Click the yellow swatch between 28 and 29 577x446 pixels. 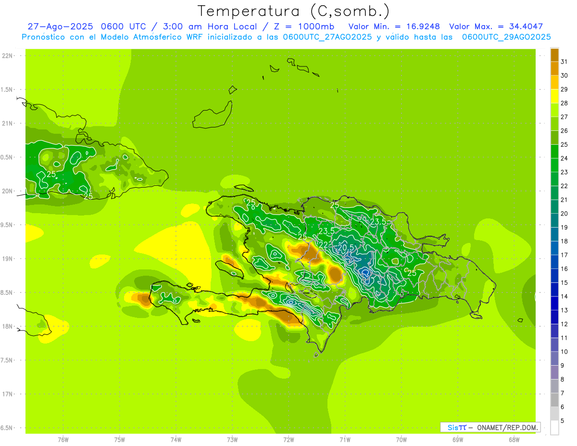554,96
